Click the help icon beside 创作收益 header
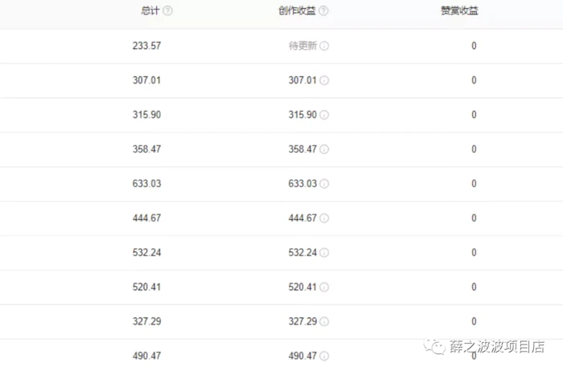Image resolution: width=563 pixels, height=371 pixels. pos(323,11)
